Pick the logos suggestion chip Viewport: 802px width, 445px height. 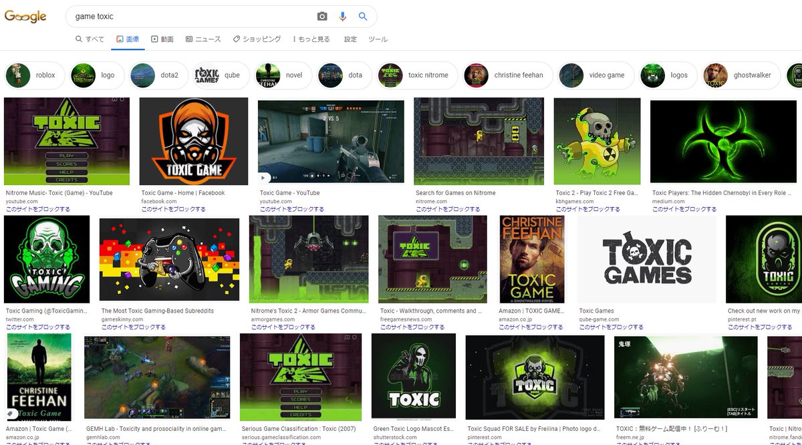(668, 76)
